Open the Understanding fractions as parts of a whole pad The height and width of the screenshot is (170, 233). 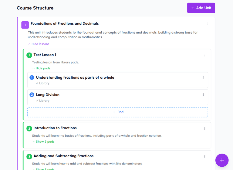click(x=75, y=77)
